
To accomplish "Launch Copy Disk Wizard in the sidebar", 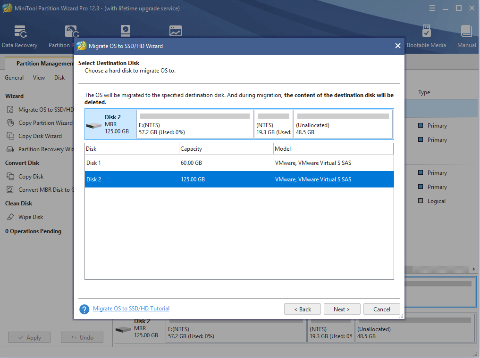I will (x=34, y=136).
